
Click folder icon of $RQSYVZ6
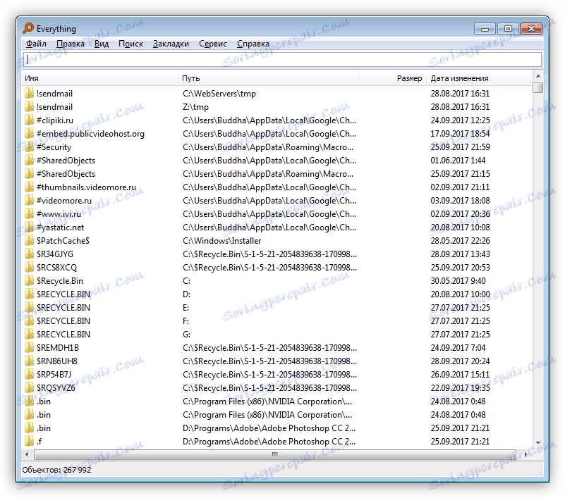pos(29,388)
